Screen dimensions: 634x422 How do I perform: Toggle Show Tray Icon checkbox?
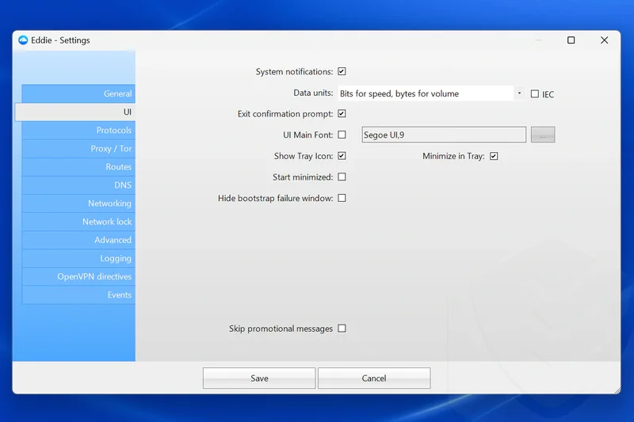(342, 156)
